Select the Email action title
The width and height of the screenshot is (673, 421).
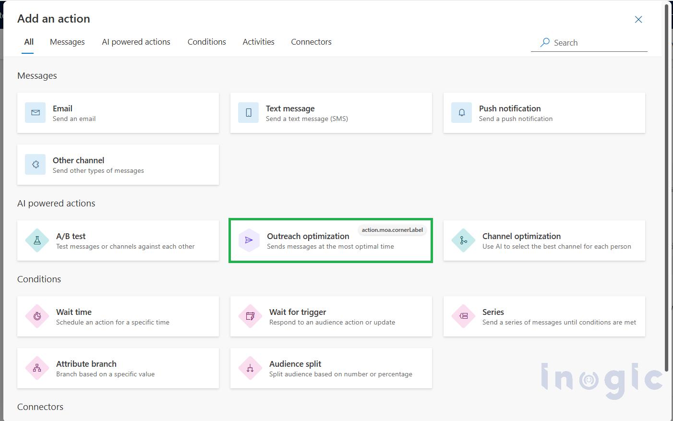[62, 108]
